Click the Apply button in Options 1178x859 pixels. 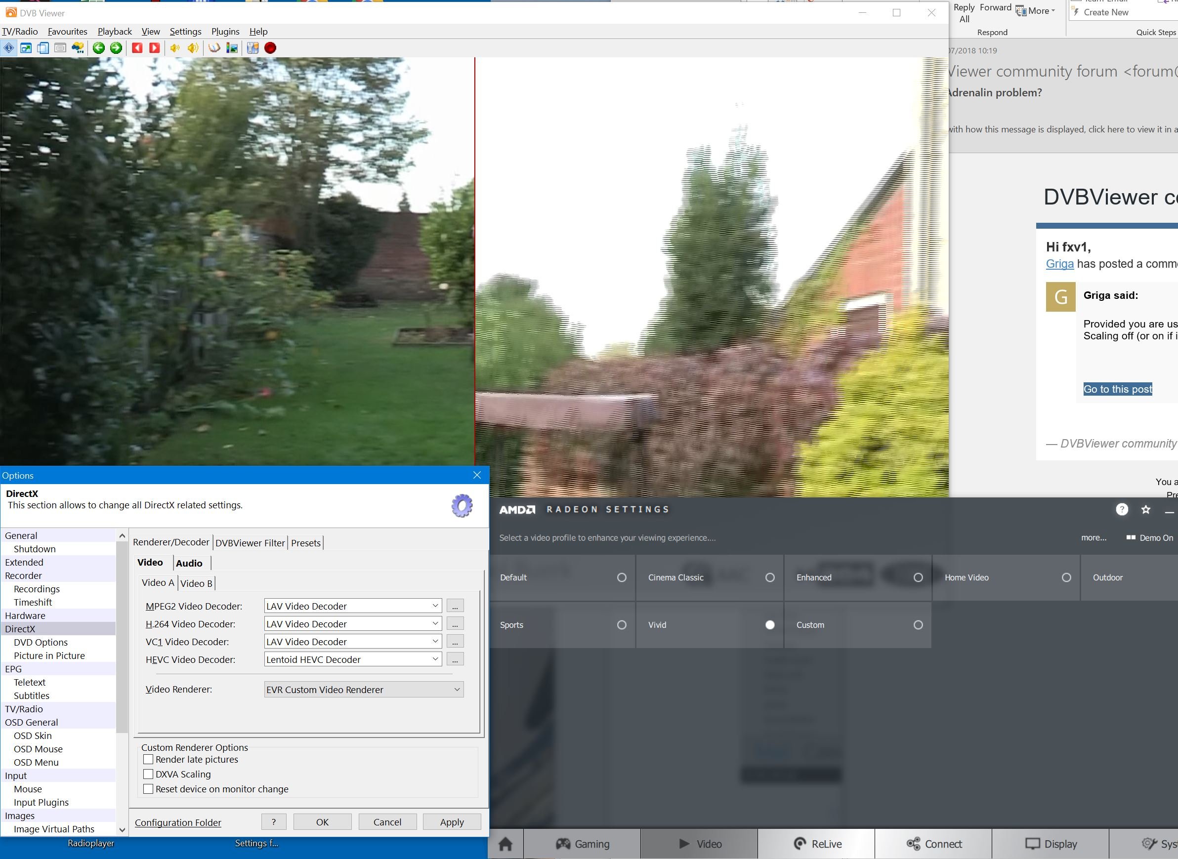tap(452, 822)
